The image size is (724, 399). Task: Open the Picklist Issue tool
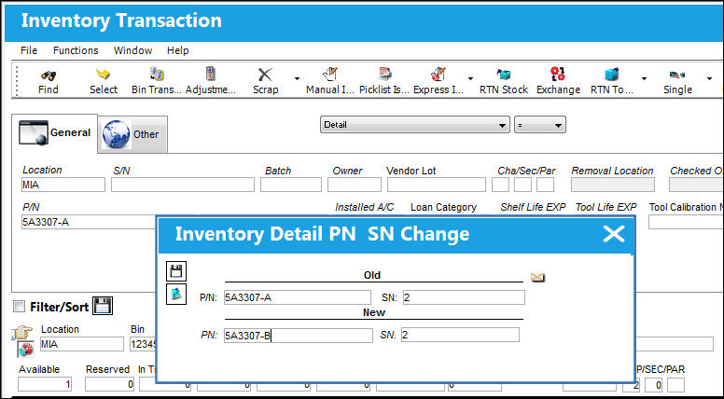(384, 81)
